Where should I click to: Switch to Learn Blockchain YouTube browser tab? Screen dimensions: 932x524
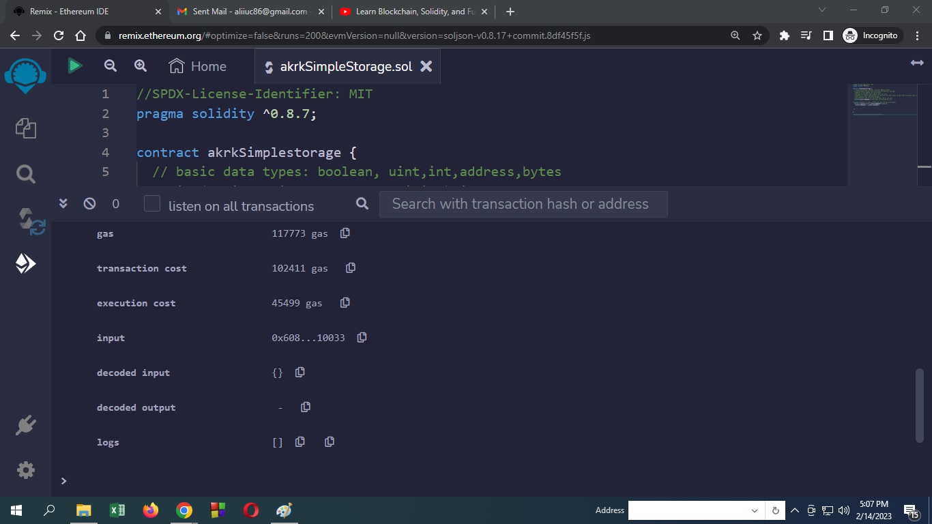(x=413, y=12)
